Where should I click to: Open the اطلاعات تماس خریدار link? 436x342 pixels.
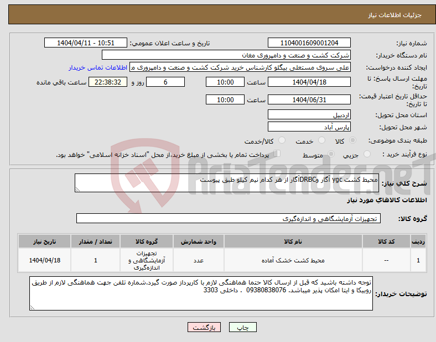[x=98, y=67]
